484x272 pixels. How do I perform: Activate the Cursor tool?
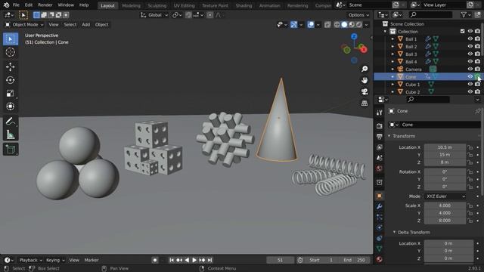pos(11,52)
